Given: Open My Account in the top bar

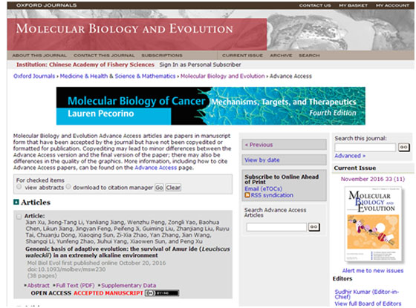Looking at the screenshot, I should 392,5.
